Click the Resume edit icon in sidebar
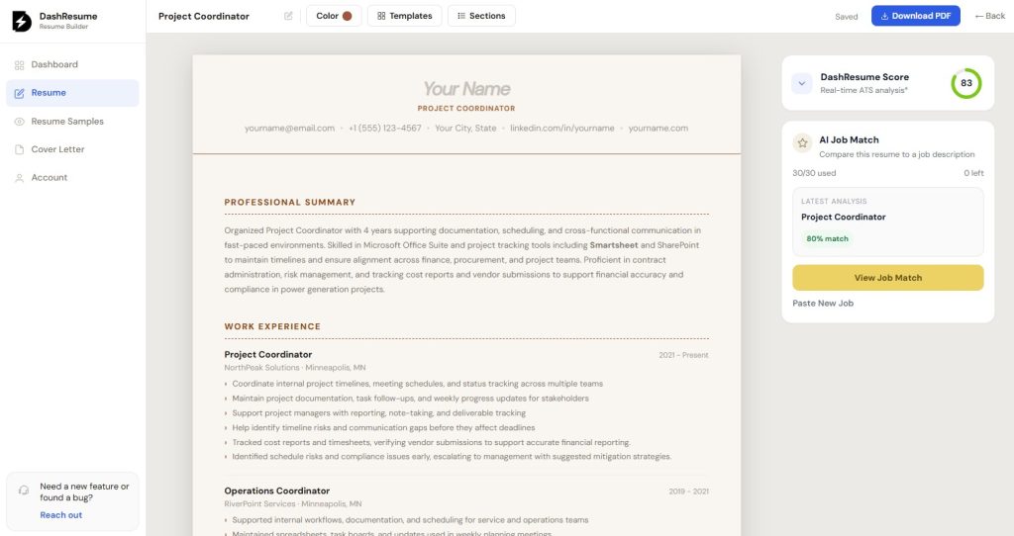This screenshot has width=1014, height=536. pyautogui.click(x=20, y=93)
